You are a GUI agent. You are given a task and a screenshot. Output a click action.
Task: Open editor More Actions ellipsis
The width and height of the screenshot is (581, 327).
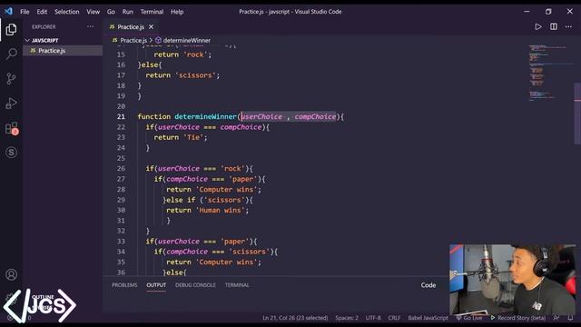[x=568, y=26]
